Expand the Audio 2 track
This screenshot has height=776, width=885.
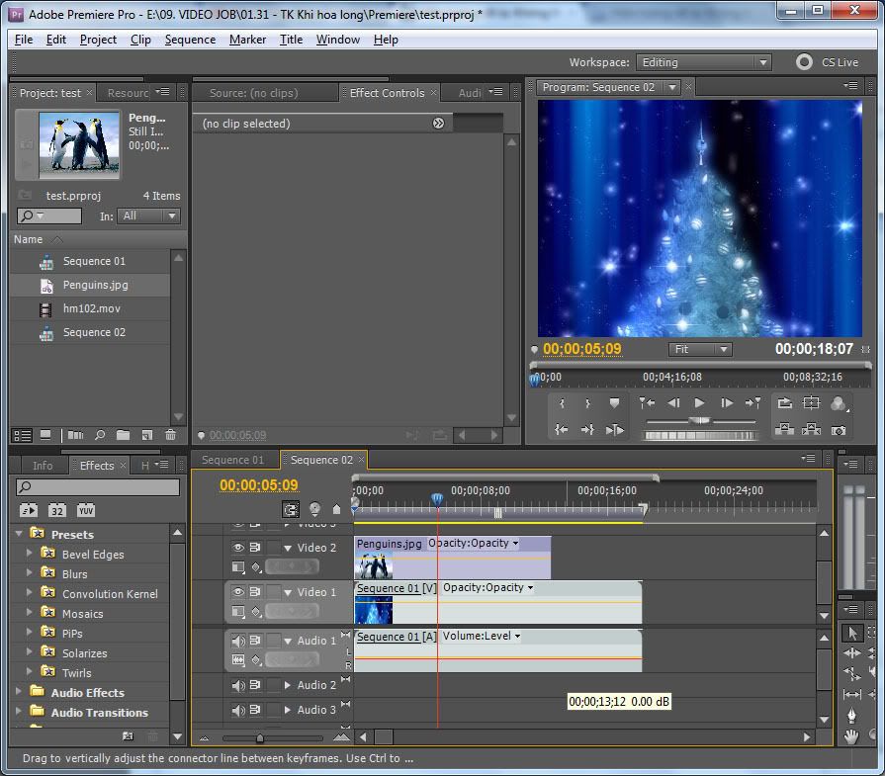[x=288, y=685]
